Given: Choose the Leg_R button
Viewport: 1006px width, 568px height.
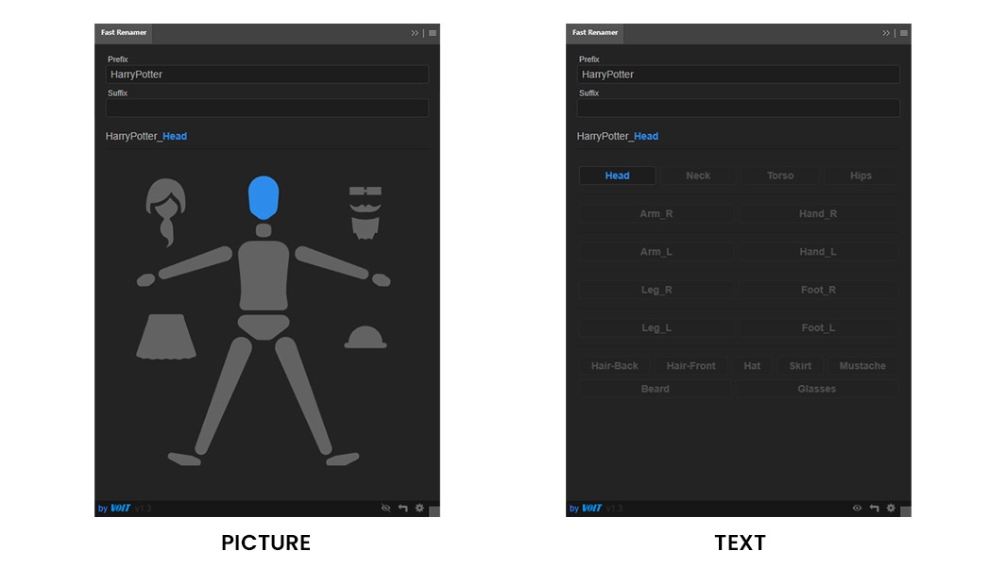Looking at the screenshot, I should (656, 290).
